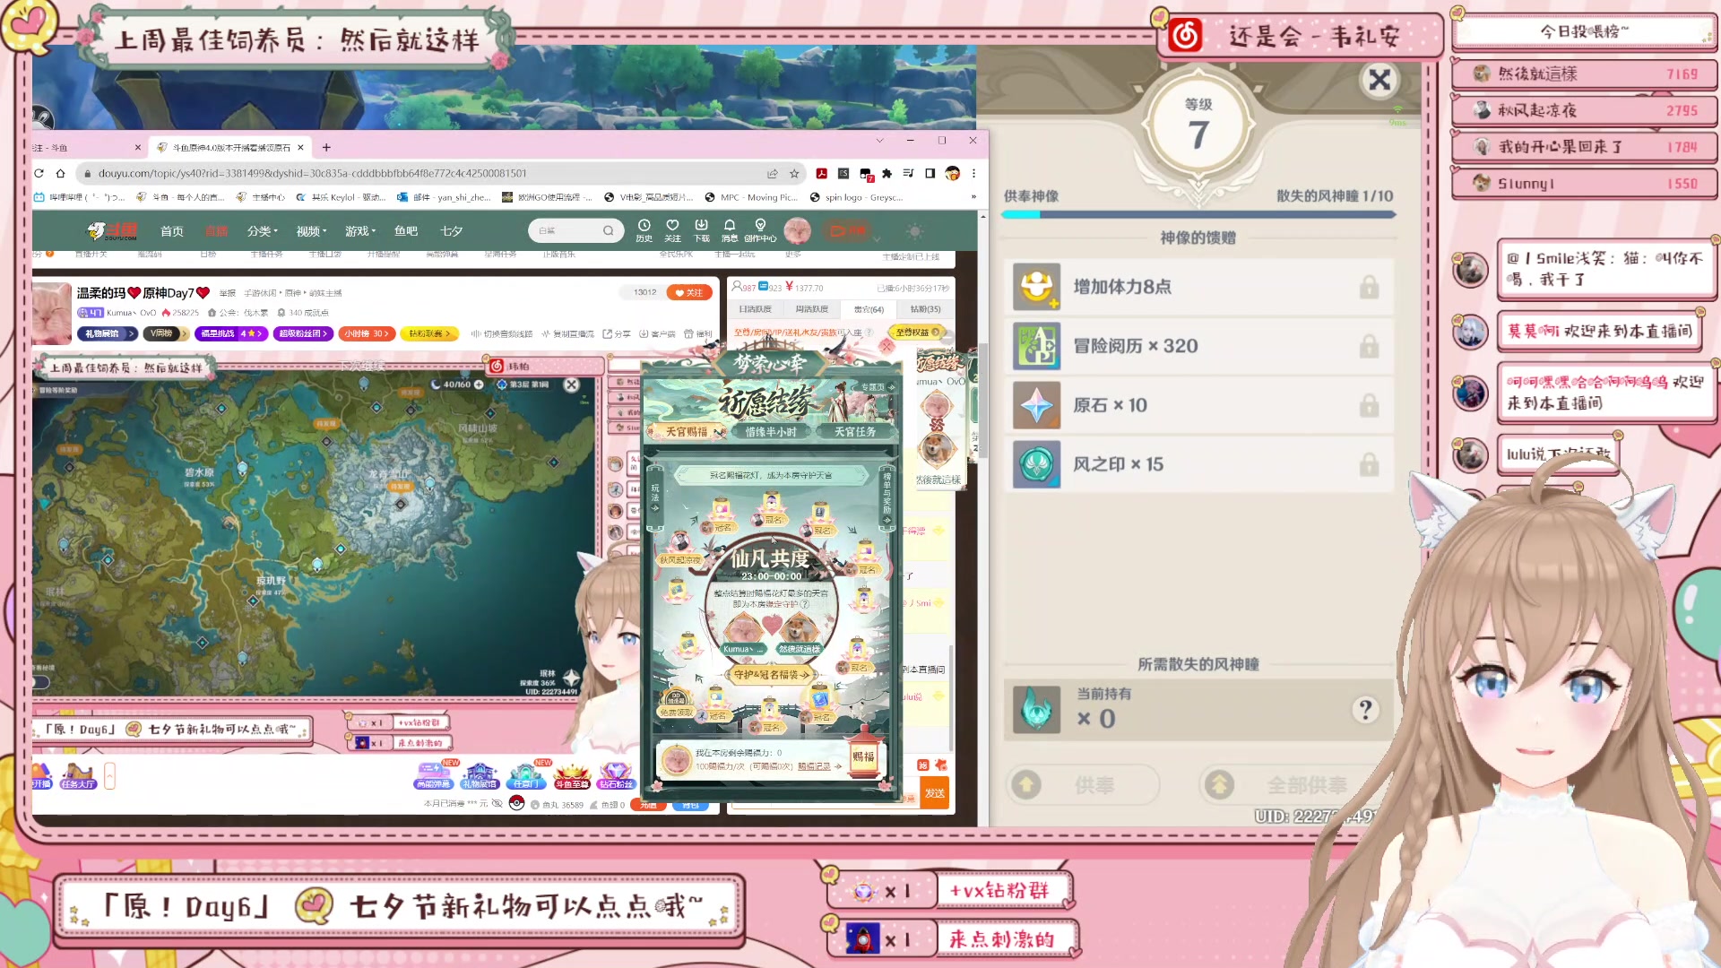The height and width of the screenshot is (968, 1721).
Task: Select the 惜缘半小时 event tab
Action: click(x=772, y=432)
